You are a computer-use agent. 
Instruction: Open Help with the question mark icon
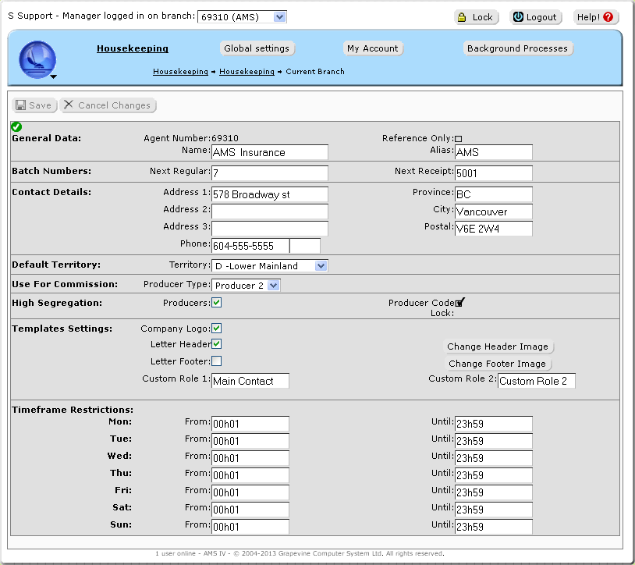click(596, 17)
